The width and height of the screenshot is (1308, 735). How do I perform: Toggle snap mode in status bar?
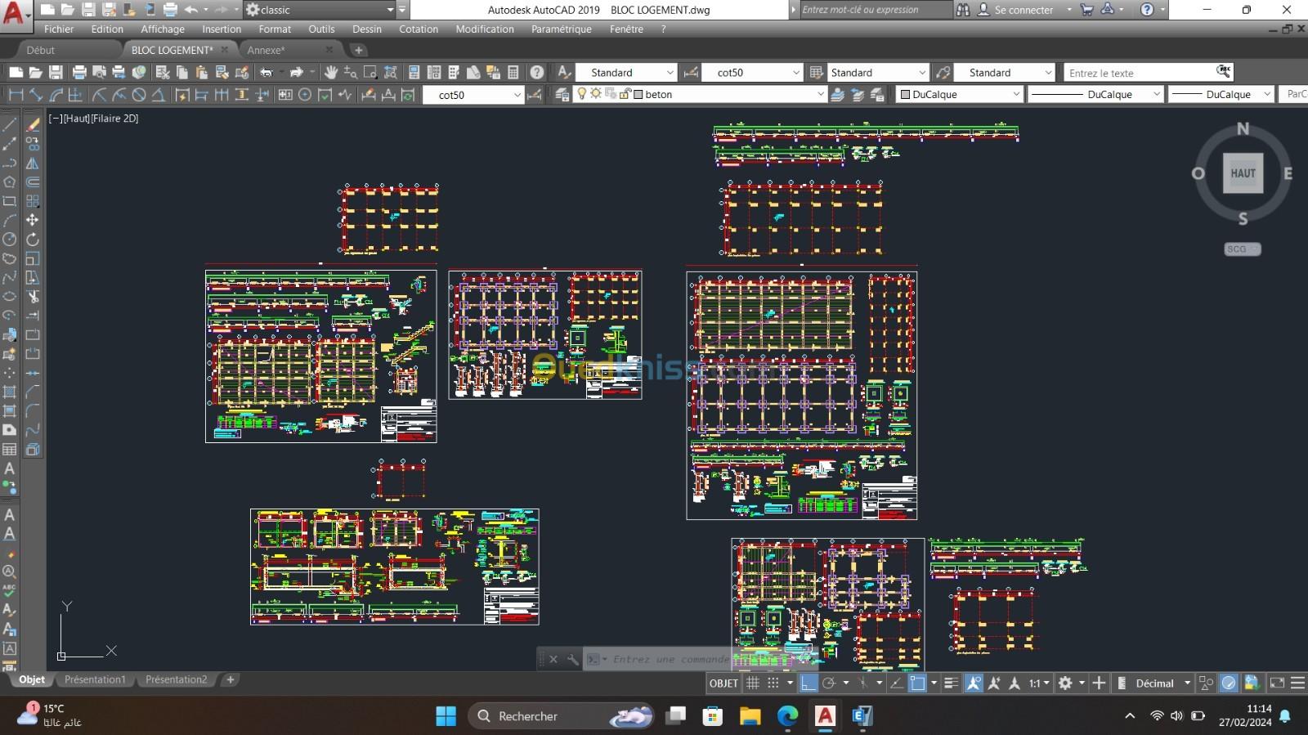click(x=773, y=683)
